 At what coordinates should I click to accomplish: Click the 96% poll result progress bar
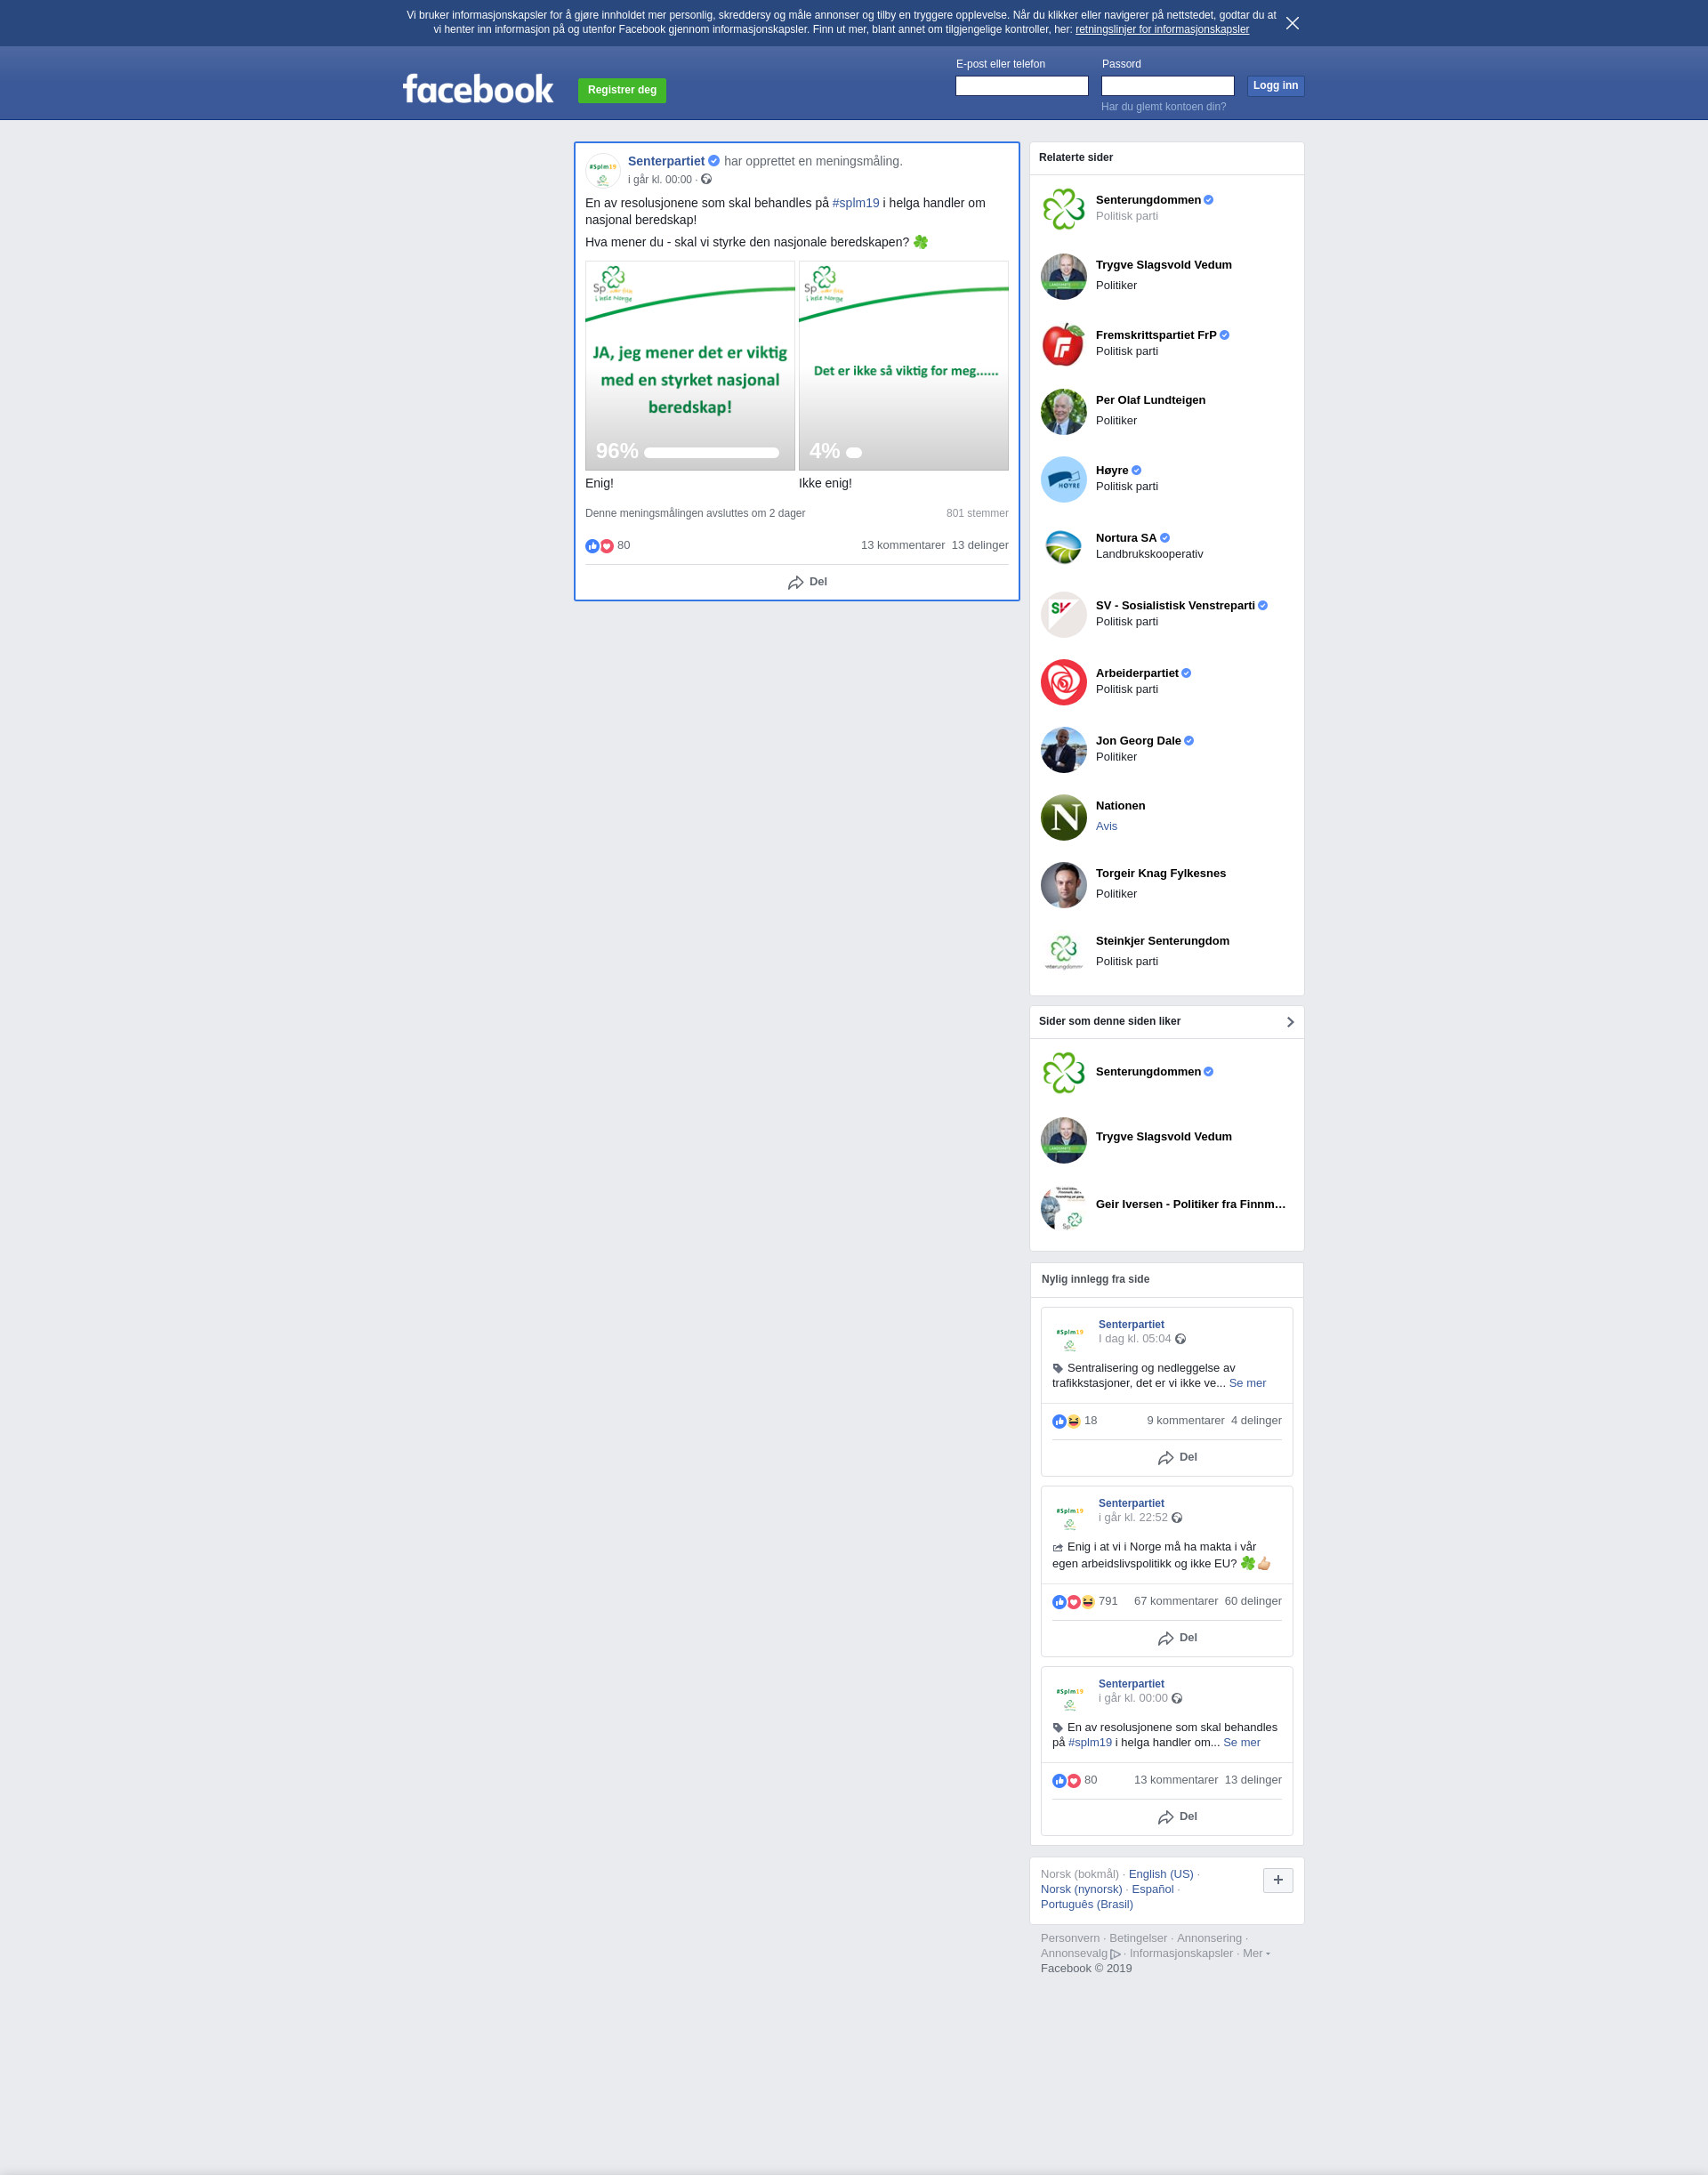pyautogui.click(x=711, y=453)
